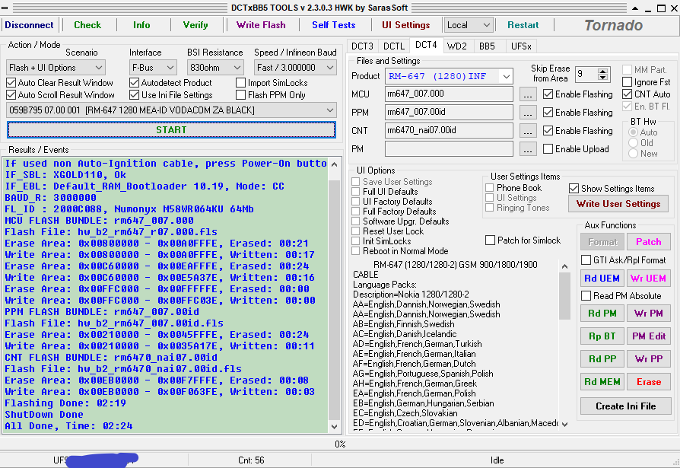Image resolution: width=680 pixels, height=468 pixels.
Task: Open PM Edit
Action: tap(648, 336)
